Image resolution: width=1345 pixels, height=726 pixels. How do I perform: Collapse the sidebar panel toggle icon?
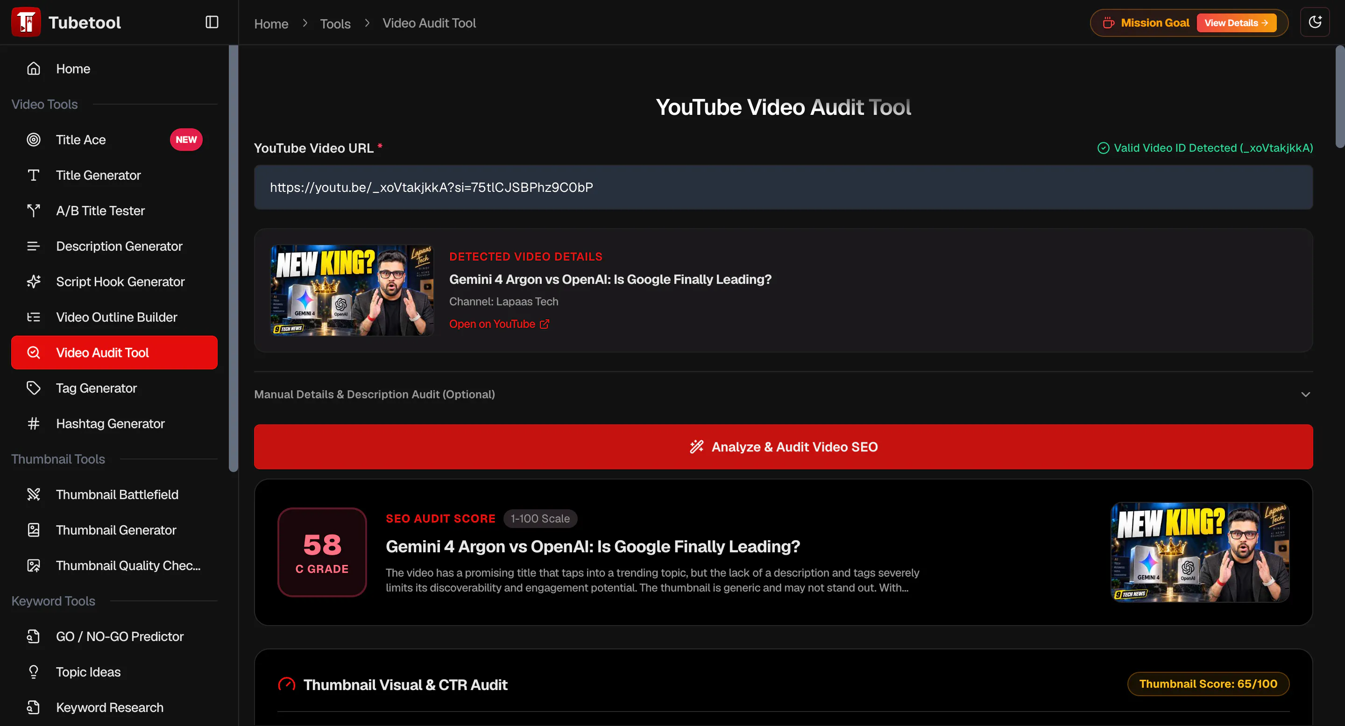click(x=212, y=22)
